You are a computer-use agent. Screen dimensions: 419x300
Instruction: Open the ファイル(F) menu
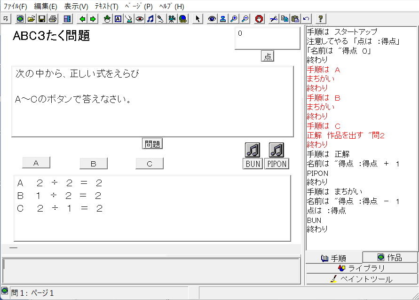[x=15, y=6]
